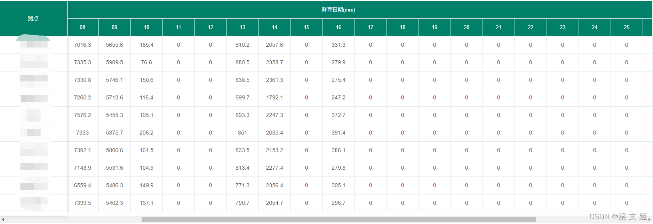Click column header 16
The height and width of the screenshot is (224, 653).
click(x=339, y=27)
